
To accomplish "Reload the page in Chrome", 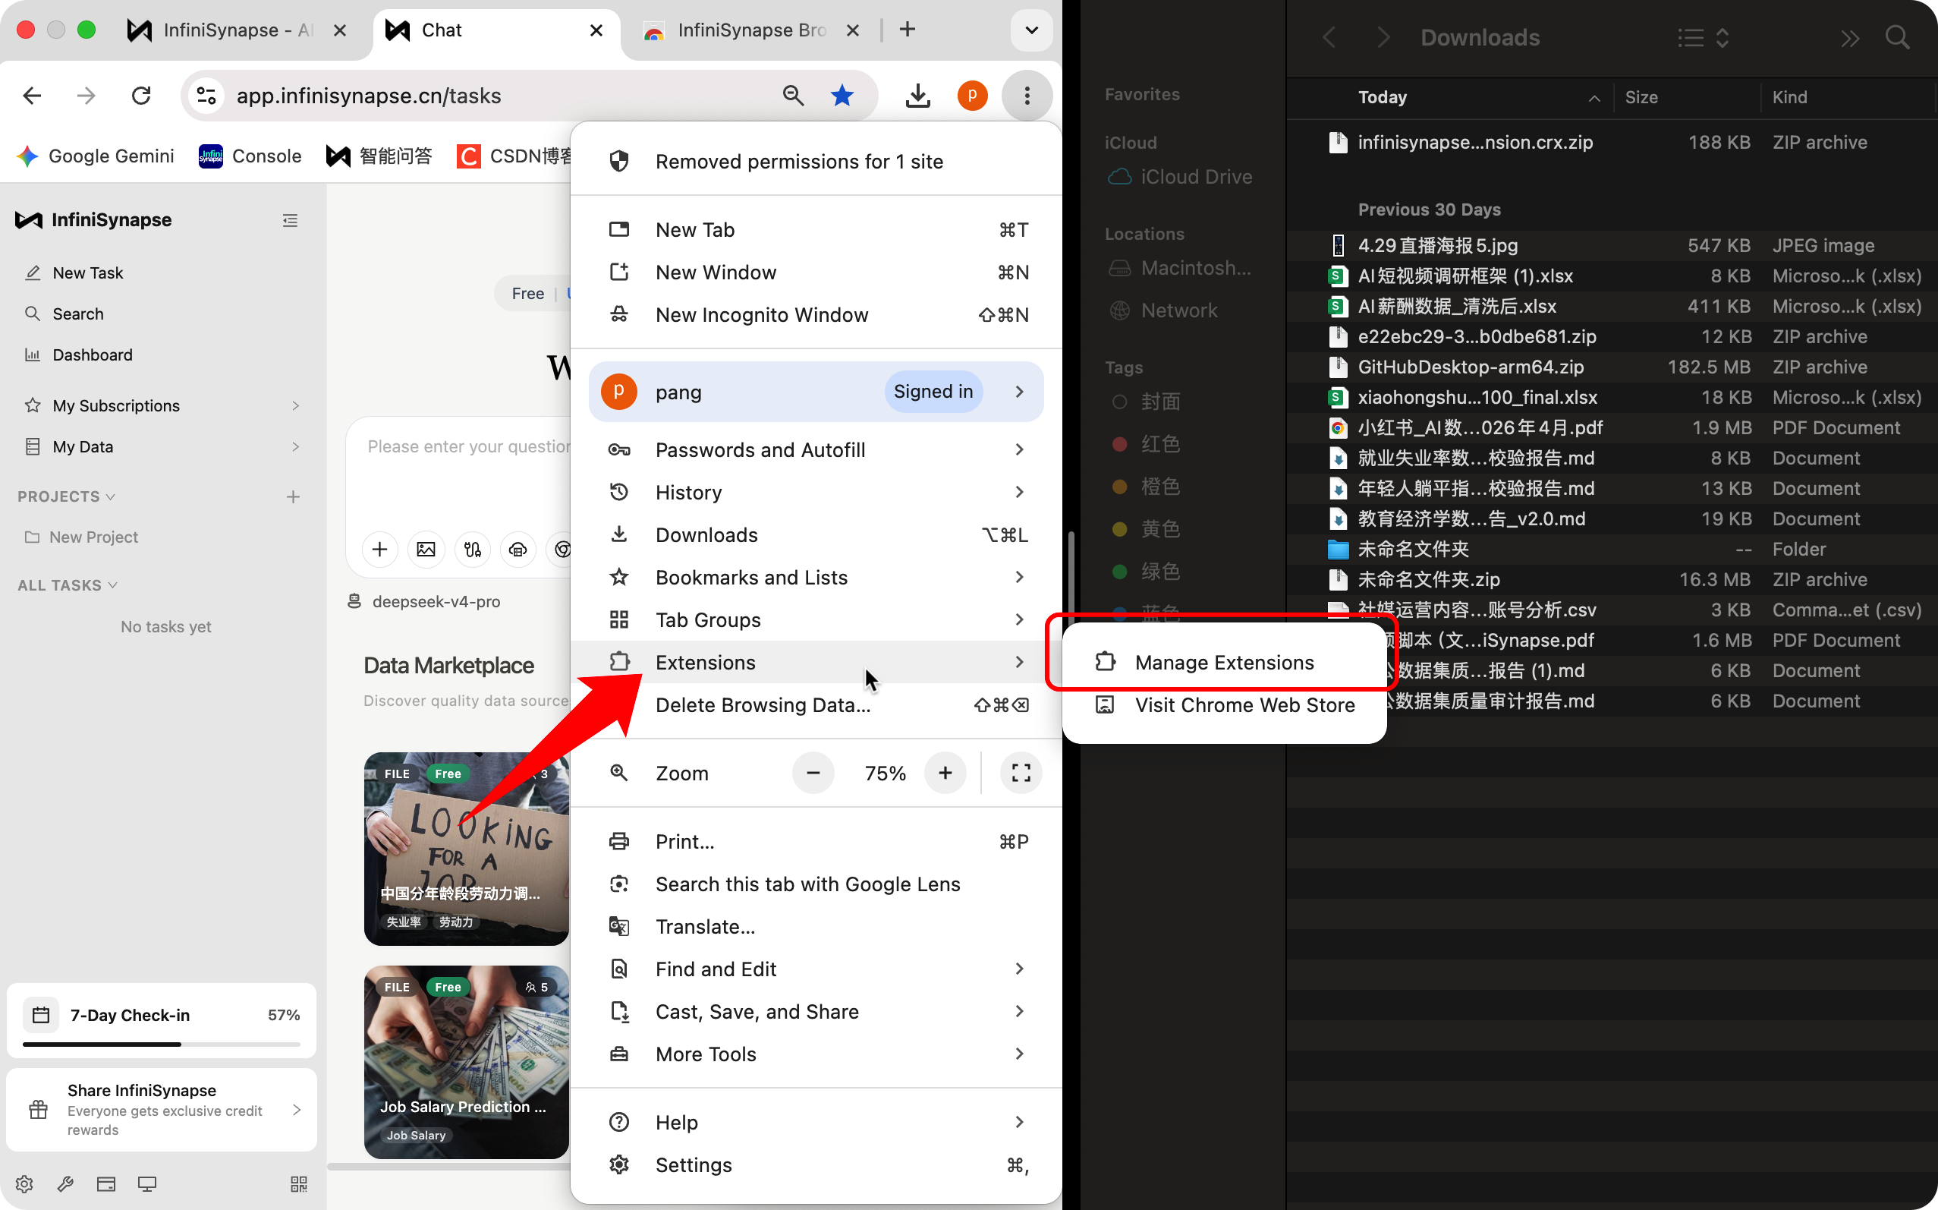I will (x=142, y=96).
